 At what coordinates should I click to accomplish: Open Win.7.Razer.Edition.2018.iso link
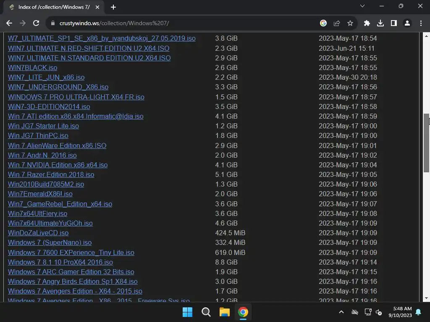coord(51,175)
